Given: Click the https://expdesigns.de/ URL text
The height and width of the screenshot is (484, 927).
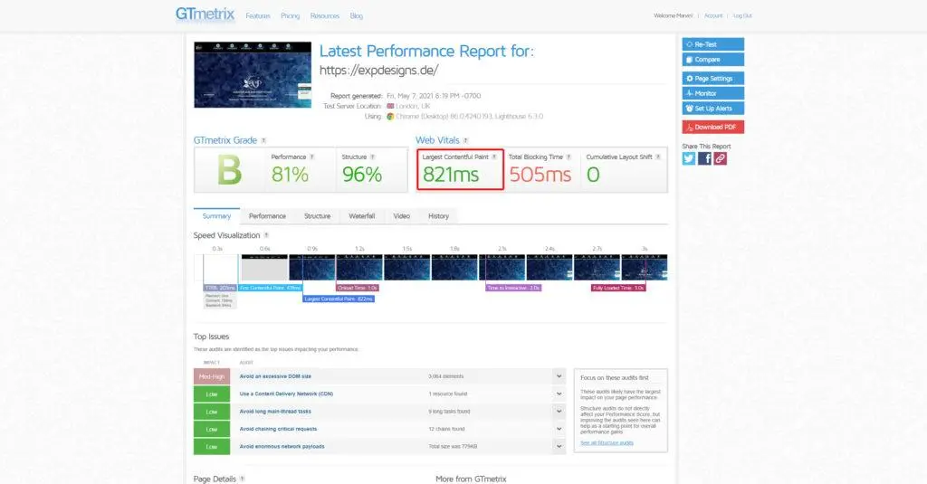Looking at the screenshot, I should pyautogui.click(x=379, y=71).
